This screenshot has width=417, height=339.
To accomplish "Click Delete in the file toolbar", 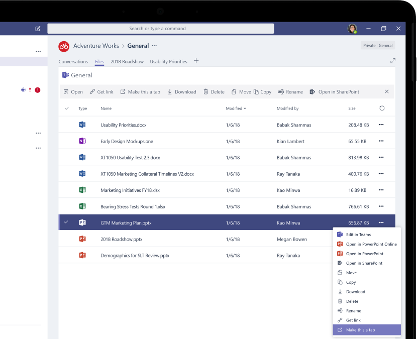I will click(214, 92).
